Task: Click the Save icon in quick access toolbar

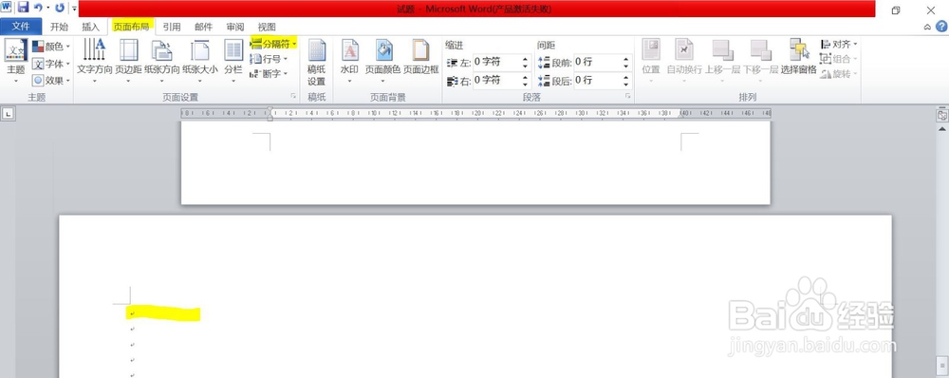Action: [x=23, y=8]
